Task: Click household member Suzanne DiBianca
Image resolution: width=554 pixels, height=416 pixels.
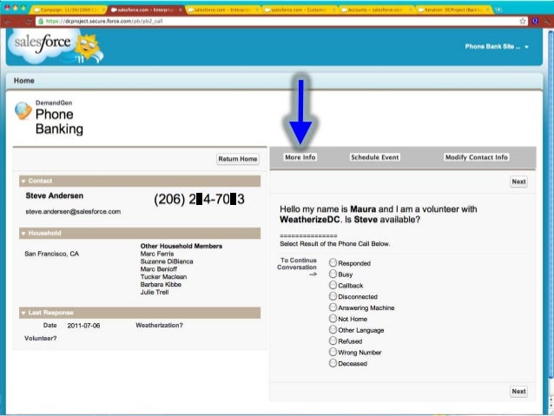Action: (167, 261)
